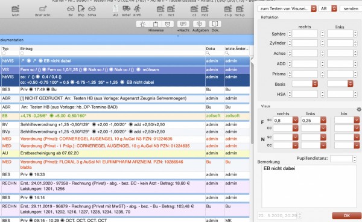362x222 pixels.
Task: Click the stepper right of ADD links field
Action: pyautogui.click(x=355, y=63)
